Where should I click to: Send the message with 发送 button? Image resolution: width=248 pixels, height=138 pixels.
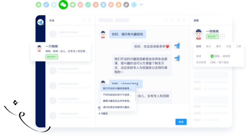pos(181,122)
